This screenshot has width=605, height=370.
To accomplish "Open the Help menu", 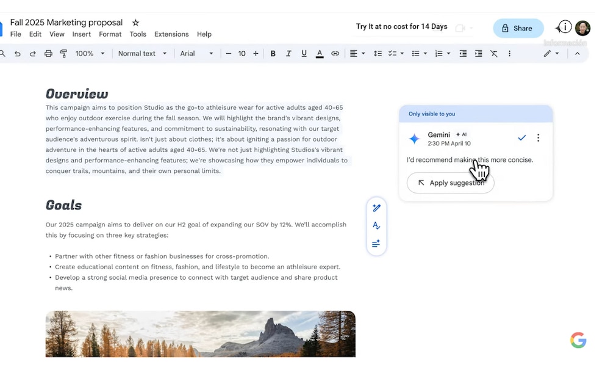I will tap(204, 34).
